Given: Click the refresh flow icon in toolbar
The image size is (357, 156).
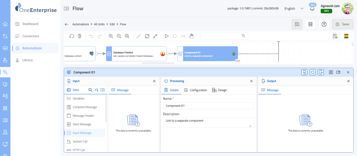Looking at the screenshot, I should pyautogui.click(x=72, y=36).
